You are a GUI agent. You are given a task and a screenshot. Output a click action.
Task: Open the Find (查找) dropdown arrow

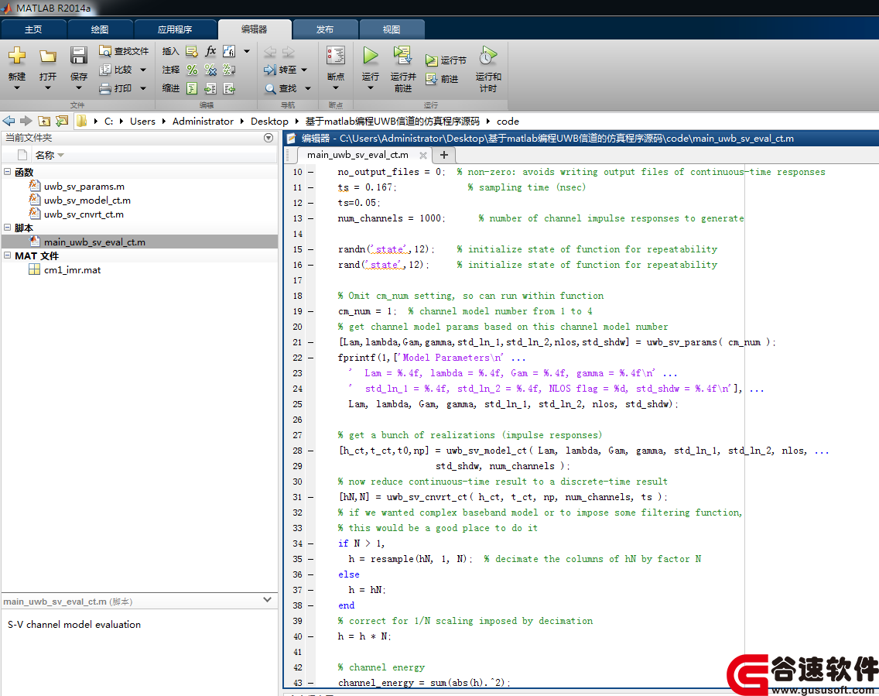[308, 88]
